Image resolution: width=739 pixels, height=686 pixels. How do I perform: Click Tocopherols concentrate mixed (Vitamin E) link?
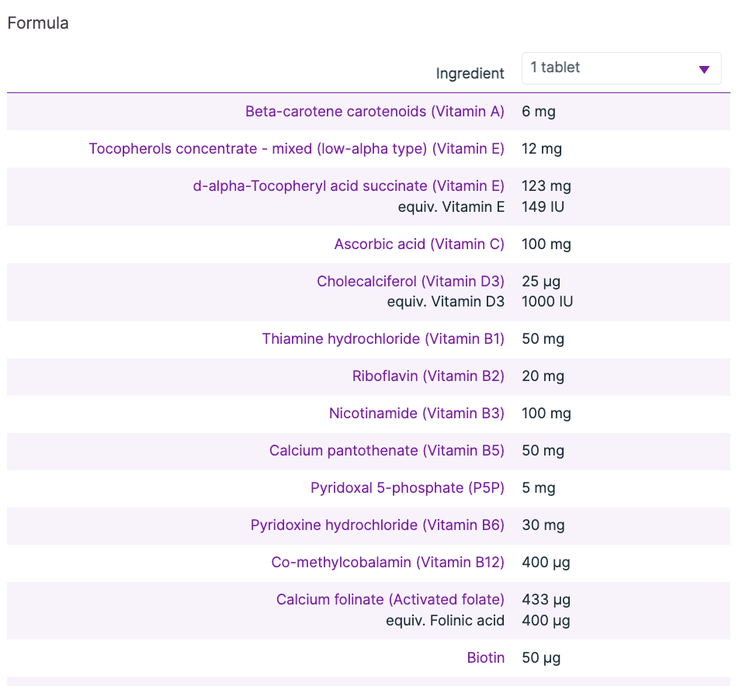297,149
